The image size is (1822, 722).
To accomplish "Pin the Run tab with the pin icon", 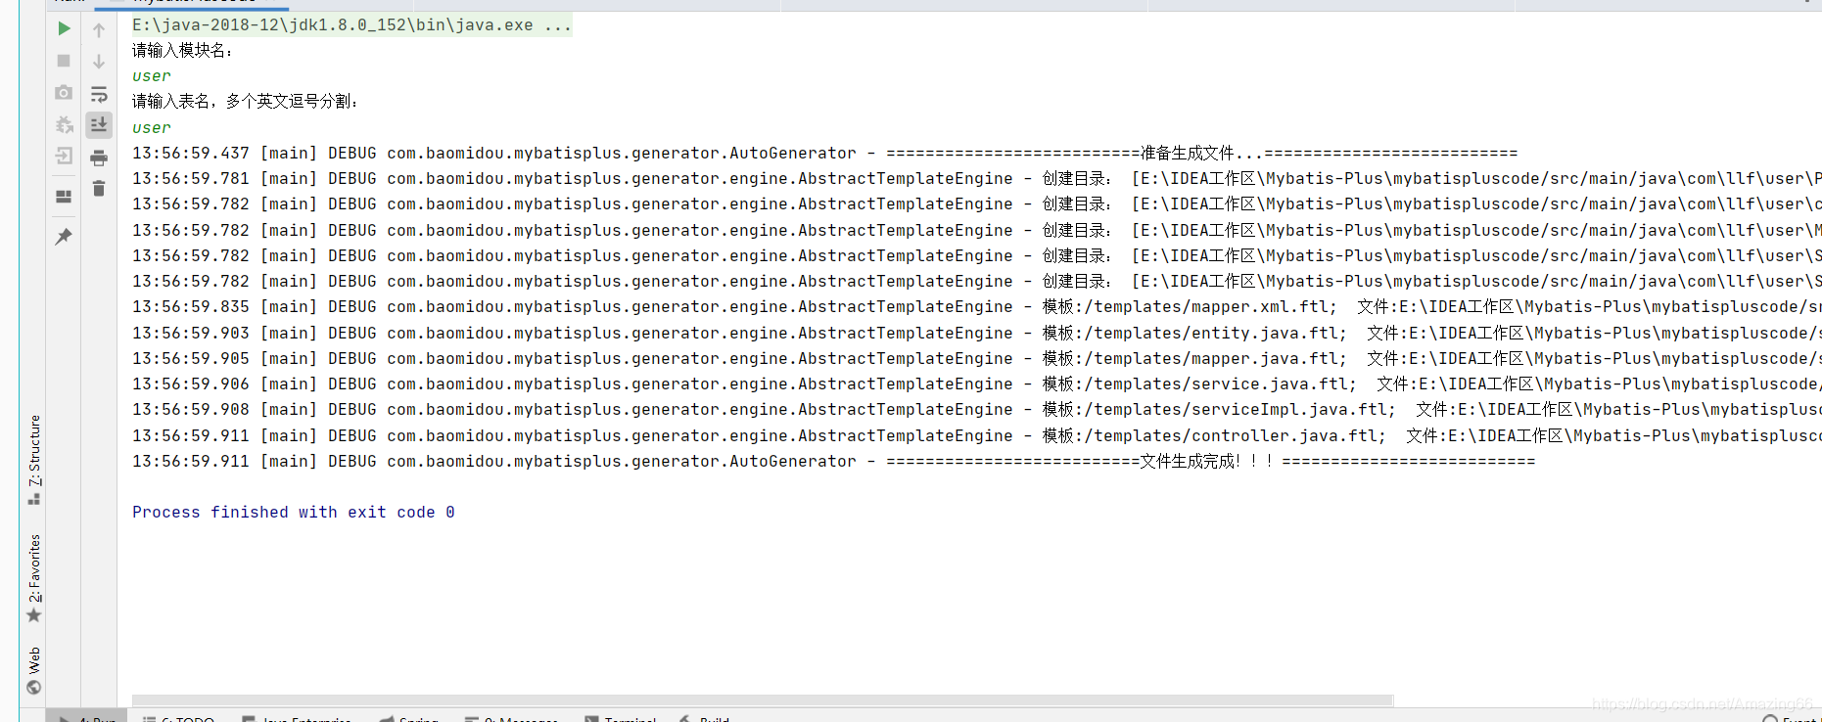I will pos(64,237).
